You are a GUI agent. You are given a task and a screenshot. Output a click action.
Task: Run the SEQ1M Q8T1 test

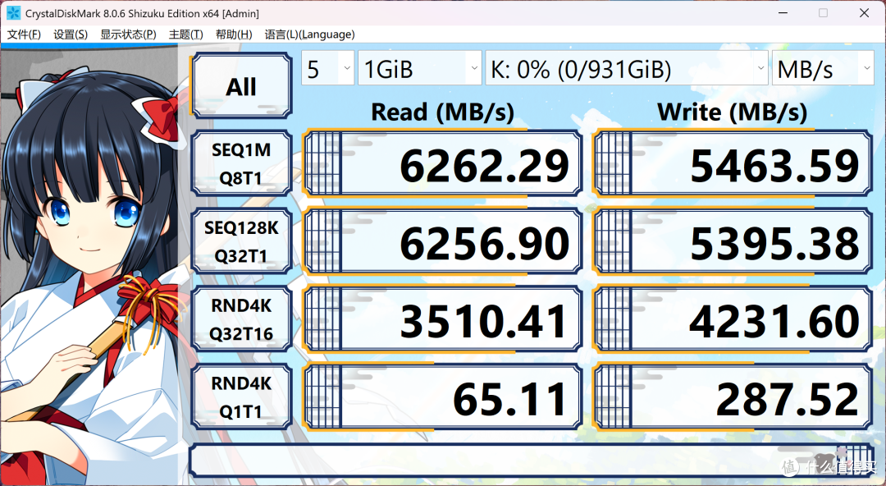[241, 163]
